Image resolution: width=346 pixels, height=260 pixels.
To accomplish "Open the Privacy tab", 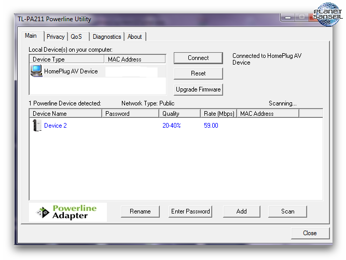I will coord(56,37).
